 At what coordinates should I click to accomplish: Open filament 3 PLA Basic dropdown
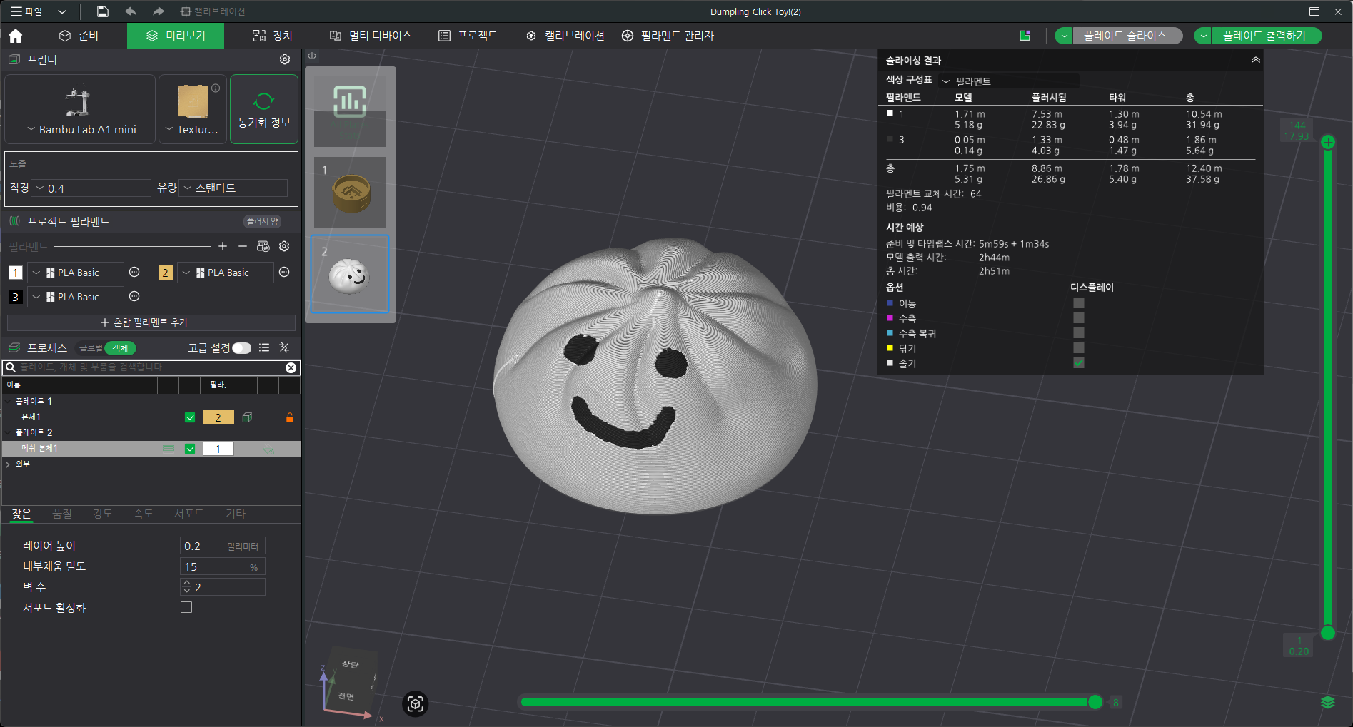[x=76, y=297]
